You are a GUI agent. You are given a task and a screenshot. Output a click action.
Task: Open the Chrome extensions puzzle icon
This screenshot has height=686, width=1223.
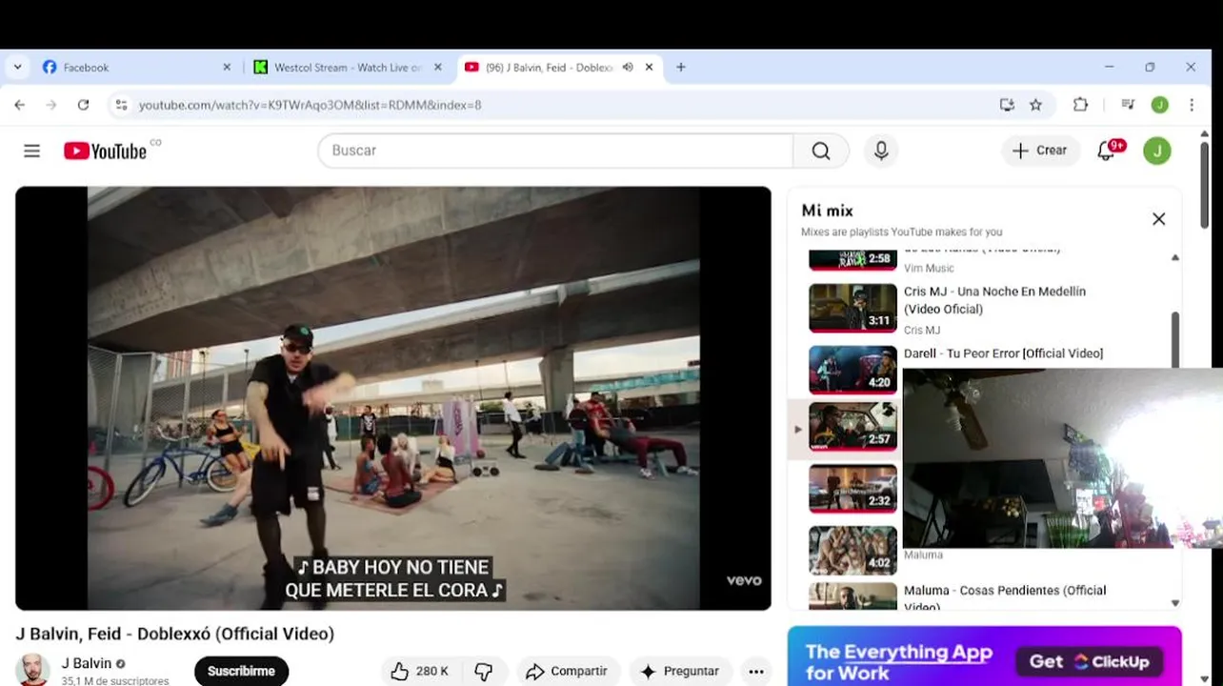[x=1080, y=105]
